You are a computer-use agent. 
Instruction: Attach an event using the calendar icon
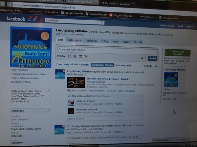pos(80,57)
